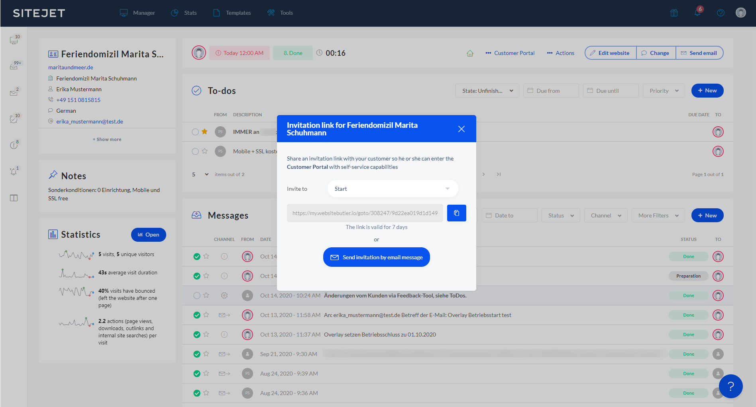Click the Due from date field
This screenshot has width=756, height=407.
click(551, 91)
